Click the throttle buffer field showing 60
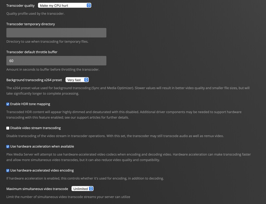The height and width of the screenshot is (204, 266). pyautogui.click(x=56, y=61)
